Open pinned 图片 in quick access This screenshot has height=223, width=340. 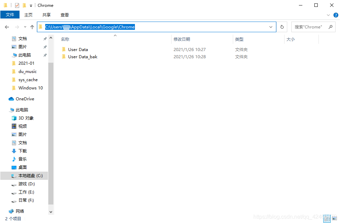(x=23, y=47)
